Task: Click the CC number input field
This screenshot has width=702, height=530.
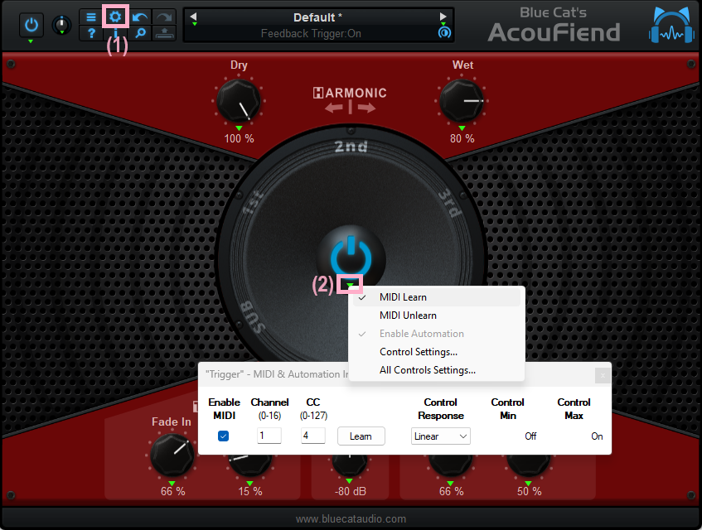Action: click(x=313, y=436)
